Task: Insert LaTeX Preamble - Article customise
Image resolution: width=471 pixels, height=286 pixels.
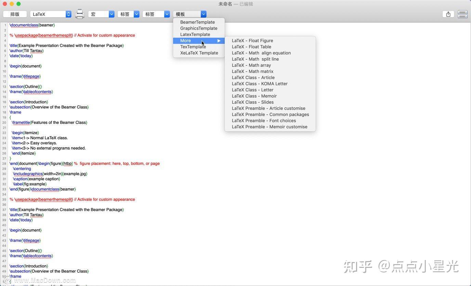Action: (x=270, y=108)
